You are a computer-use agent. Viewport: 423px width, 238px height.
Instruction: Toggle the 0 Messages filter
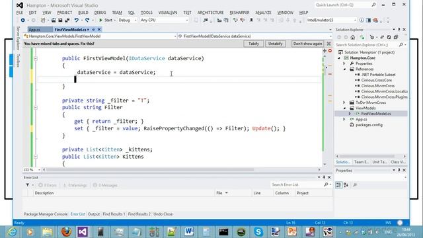pyautogui.click(x=105, y=185)
